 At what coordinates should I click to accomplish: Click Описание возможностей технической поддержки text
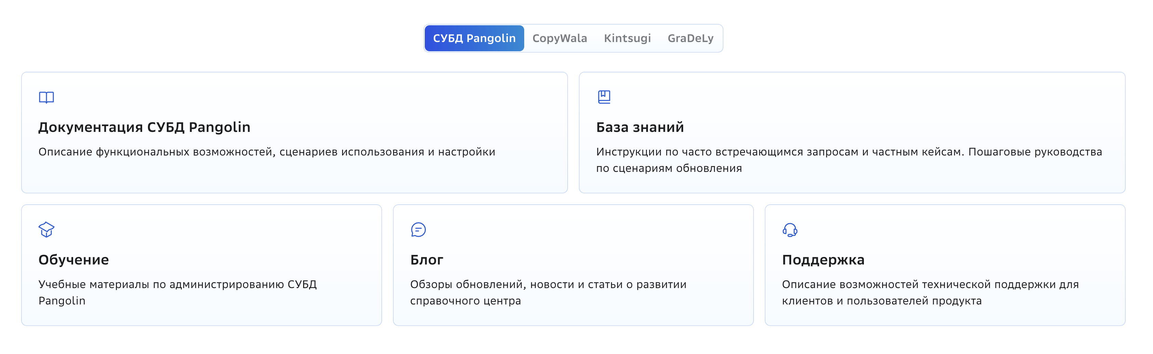click(930, 293)
